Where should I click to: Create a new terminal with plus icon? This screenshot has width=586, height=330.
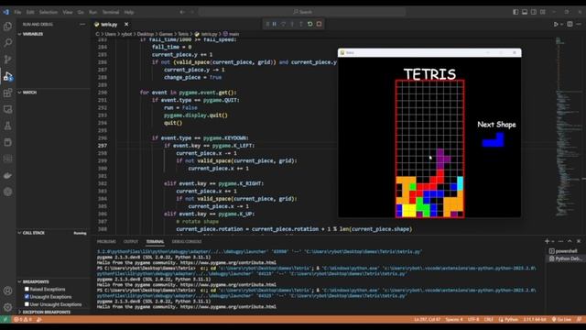point(547,241)
